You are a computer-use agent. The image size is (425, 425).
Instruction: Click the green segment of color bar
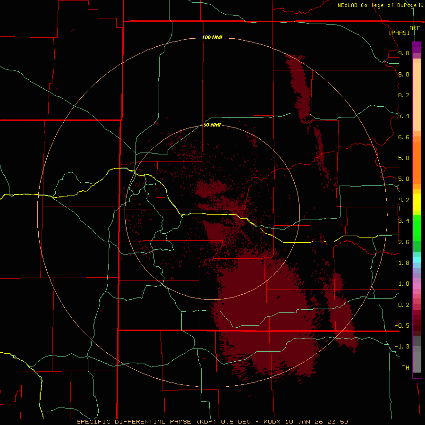click(417, 228)
